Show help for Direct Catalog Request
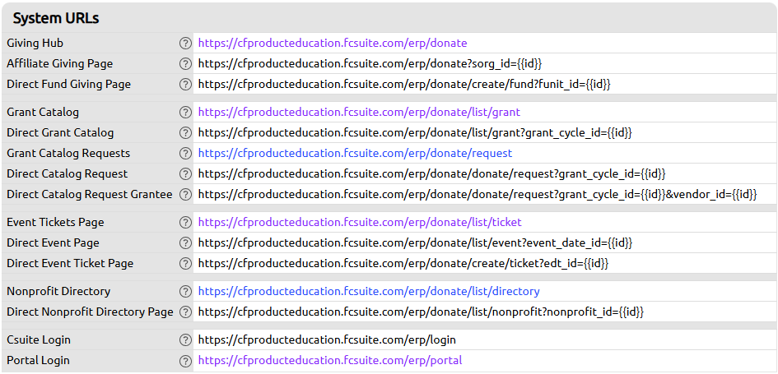 185,174
